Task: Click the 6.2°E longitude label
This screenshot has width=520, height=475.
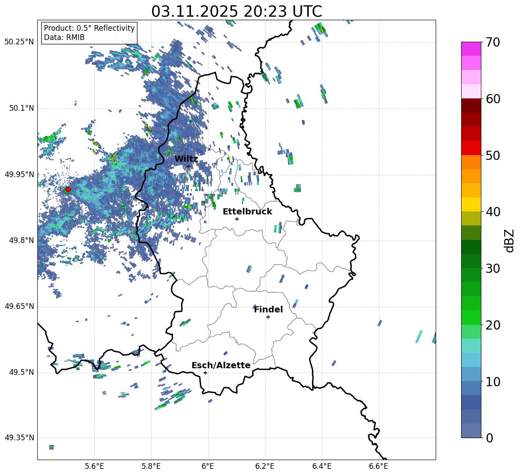Action: click(265, 466)
